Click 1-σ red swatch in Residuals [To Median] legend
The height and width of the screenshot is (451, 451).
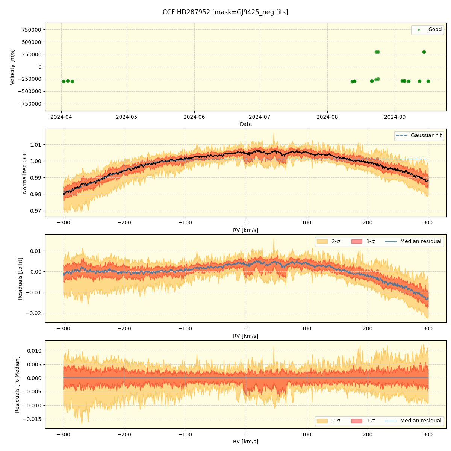tap(357, 421)
